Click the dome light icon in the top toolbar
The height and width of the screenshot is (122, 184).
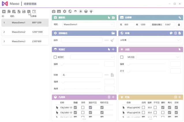[75, 11]
